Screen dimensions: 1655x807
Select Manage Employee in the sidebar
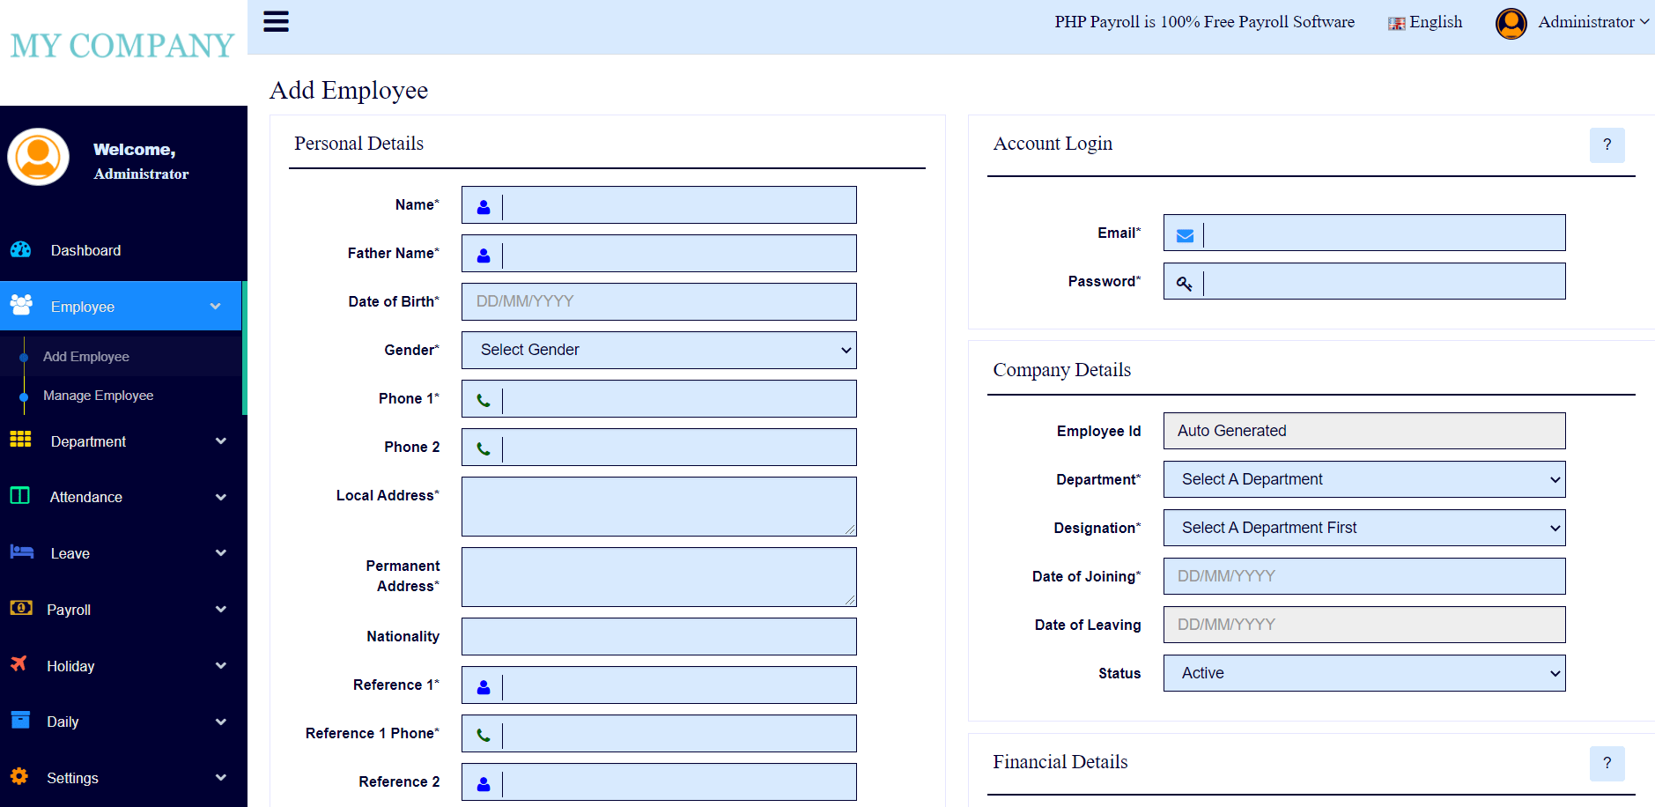[x=98, y=395]
